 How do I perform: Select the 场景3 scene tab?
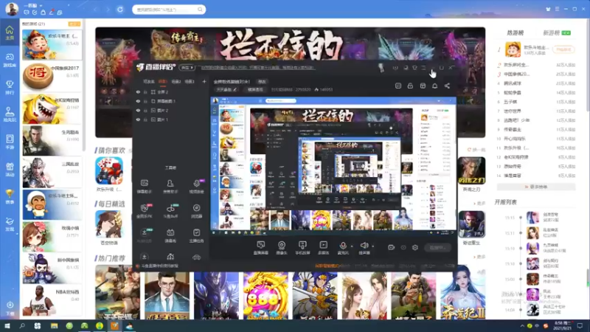pyautogui.click(x=190, y=81)
